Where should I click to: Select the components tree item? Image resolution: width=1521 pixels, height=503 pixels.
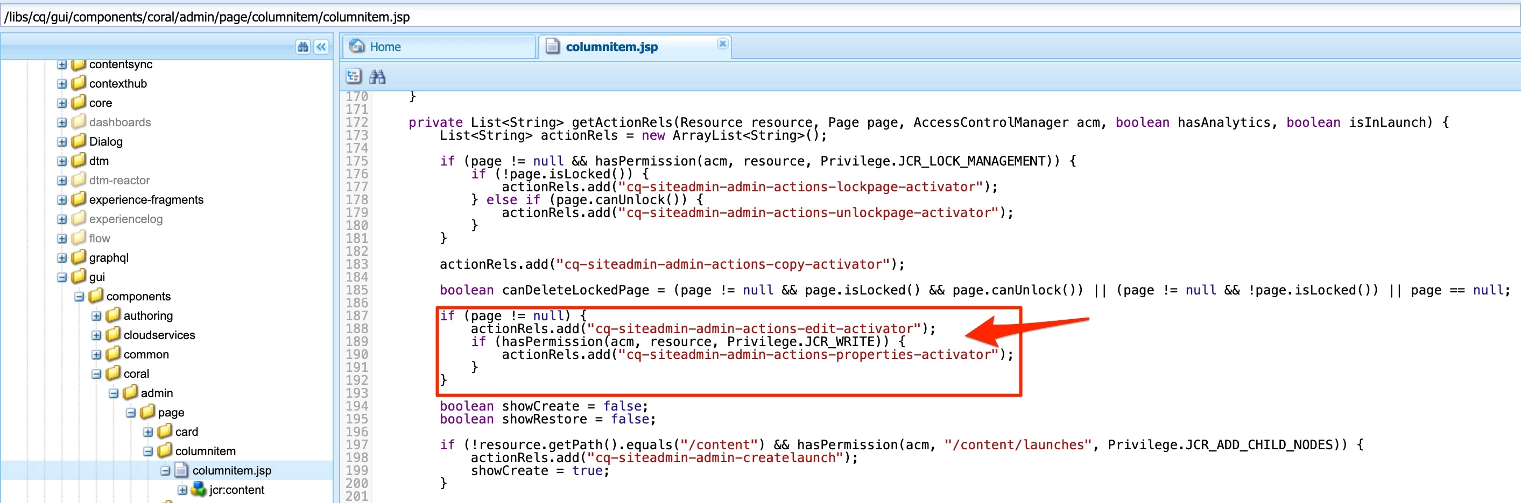138,297
